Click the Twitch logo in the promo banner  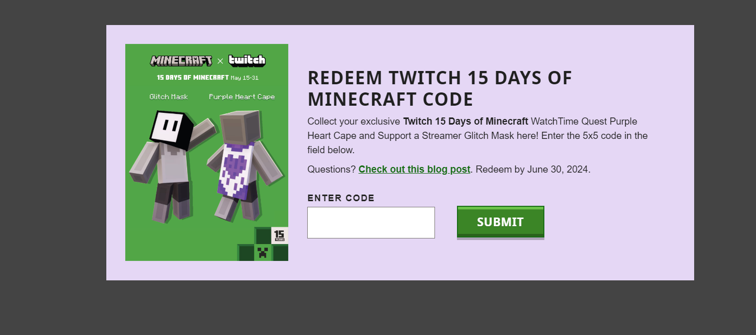pos(247,60)
